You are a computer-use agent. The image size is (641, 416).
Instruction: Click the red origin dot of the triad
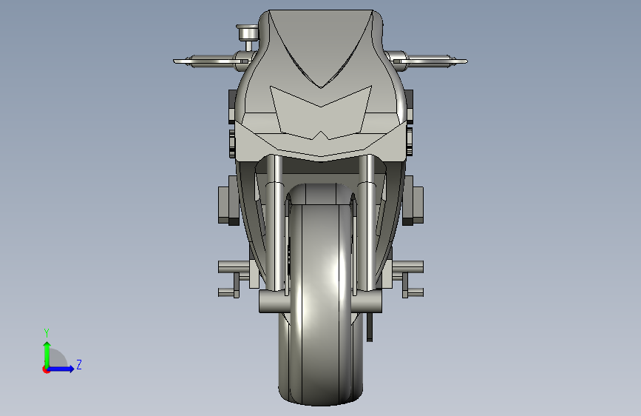point(46,369)
